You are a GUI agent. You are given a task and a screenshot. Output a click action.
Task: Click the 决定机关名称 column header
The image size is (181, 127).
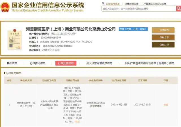tap(96, 80)
